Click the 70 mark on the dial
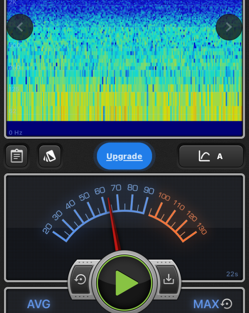The width and height of the screenshot is (249, 313). (116, 188)
